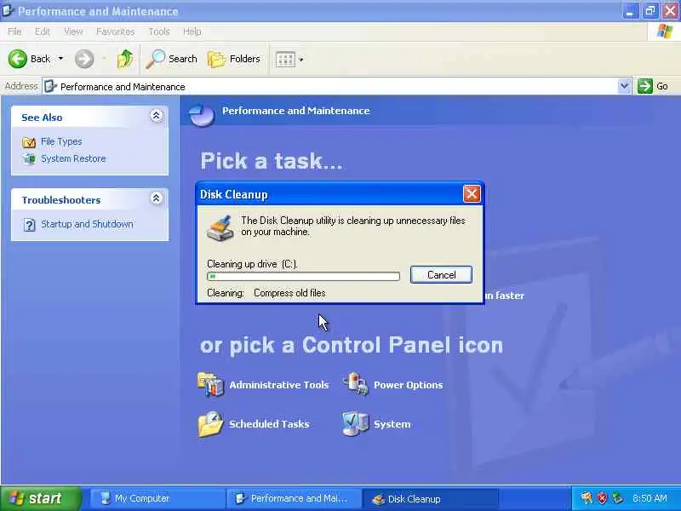Open the System label link

[x=392, y=424]
